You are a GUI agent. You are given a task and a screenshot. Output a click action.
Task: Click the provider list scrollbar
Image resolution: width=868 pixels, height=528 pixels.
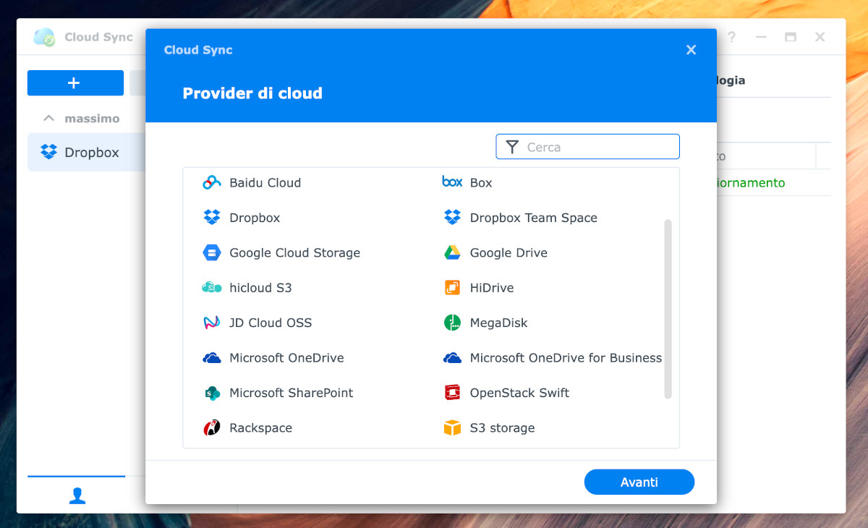coord(668,309)
